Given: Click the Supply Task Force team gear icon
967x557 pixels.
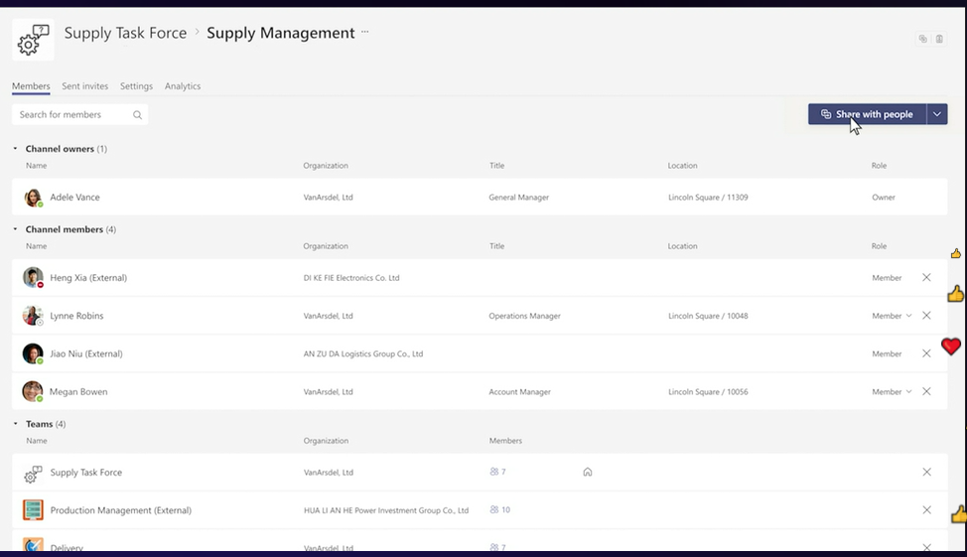Looking at the screenshot, I should pos(33,474).
